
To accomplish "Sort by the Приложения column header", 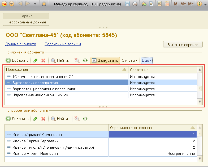I will pos(66,70).
